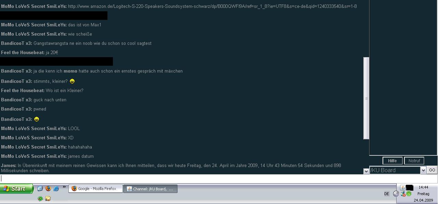Click the bold 'momo' mention in the chat
The image size is (438, 204).
coord(70,71)
